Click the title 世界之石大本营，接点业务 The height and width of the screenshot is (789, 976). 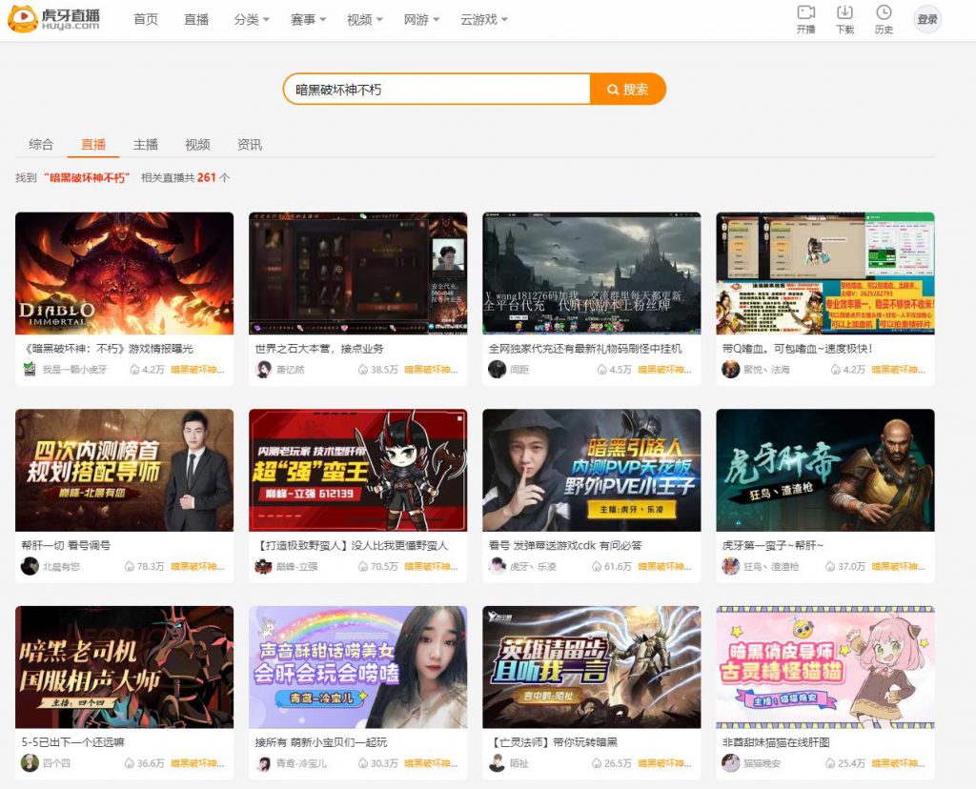(319, 349)
